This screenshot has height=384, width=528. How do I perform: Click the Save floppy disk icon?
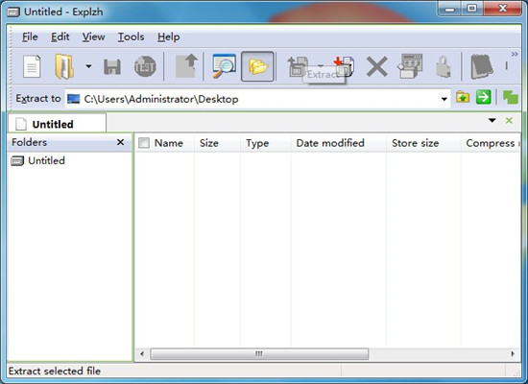112,67
